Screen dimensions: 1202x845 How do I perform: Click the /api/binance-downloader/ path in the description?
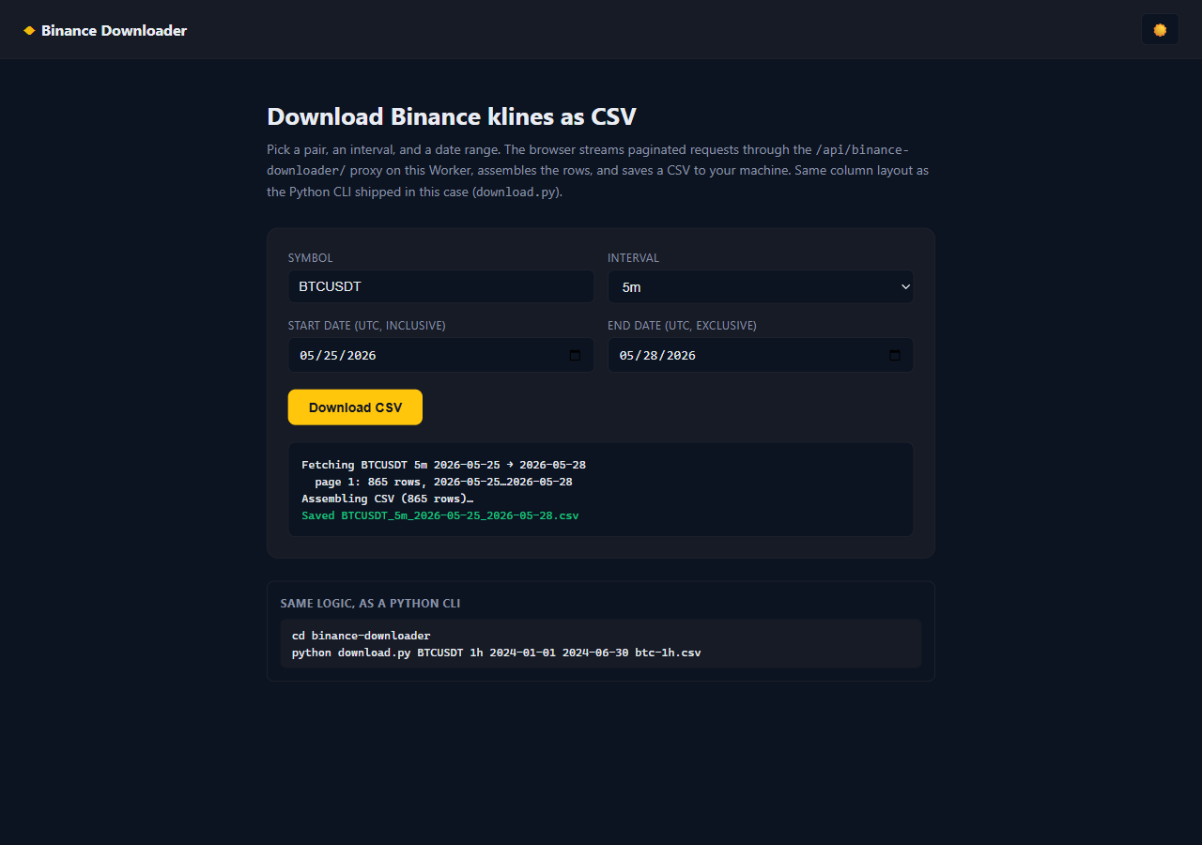[x=588, y=160]
